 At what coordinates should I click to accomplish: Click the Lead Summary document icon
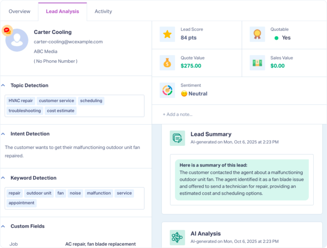pyautogui.click(x=177, y=138)
